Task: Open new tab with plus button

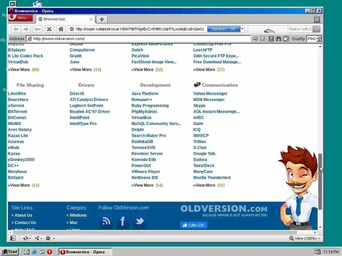Action: coord(102,19)
